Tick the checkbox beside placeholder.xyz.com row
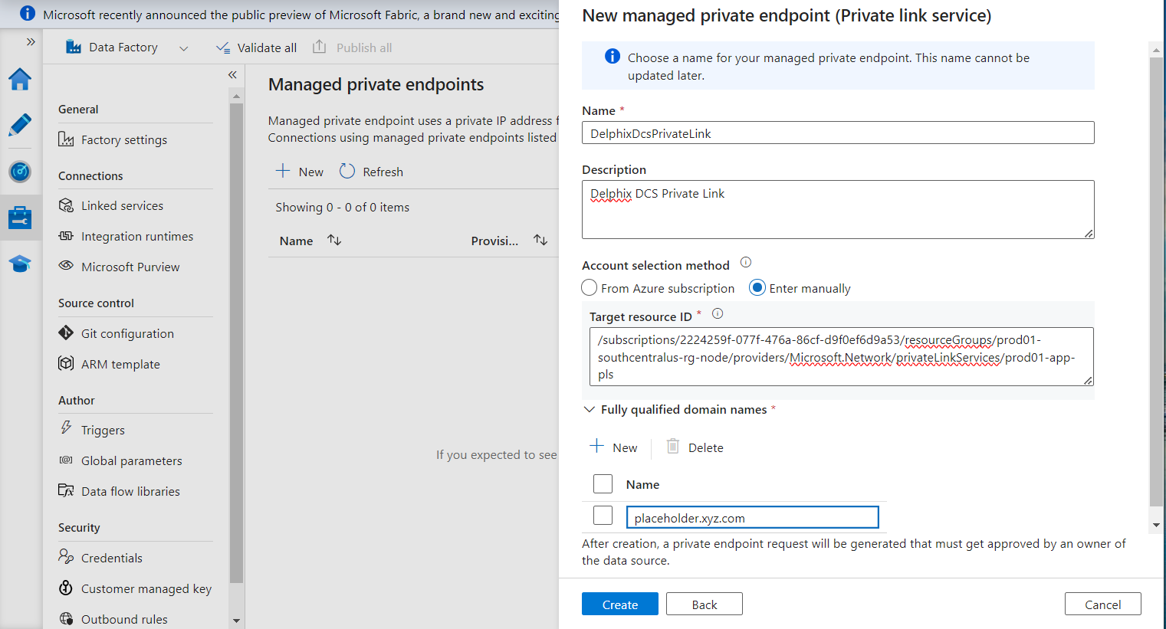Screen dimensions: 1166x629 click(603, 516)
